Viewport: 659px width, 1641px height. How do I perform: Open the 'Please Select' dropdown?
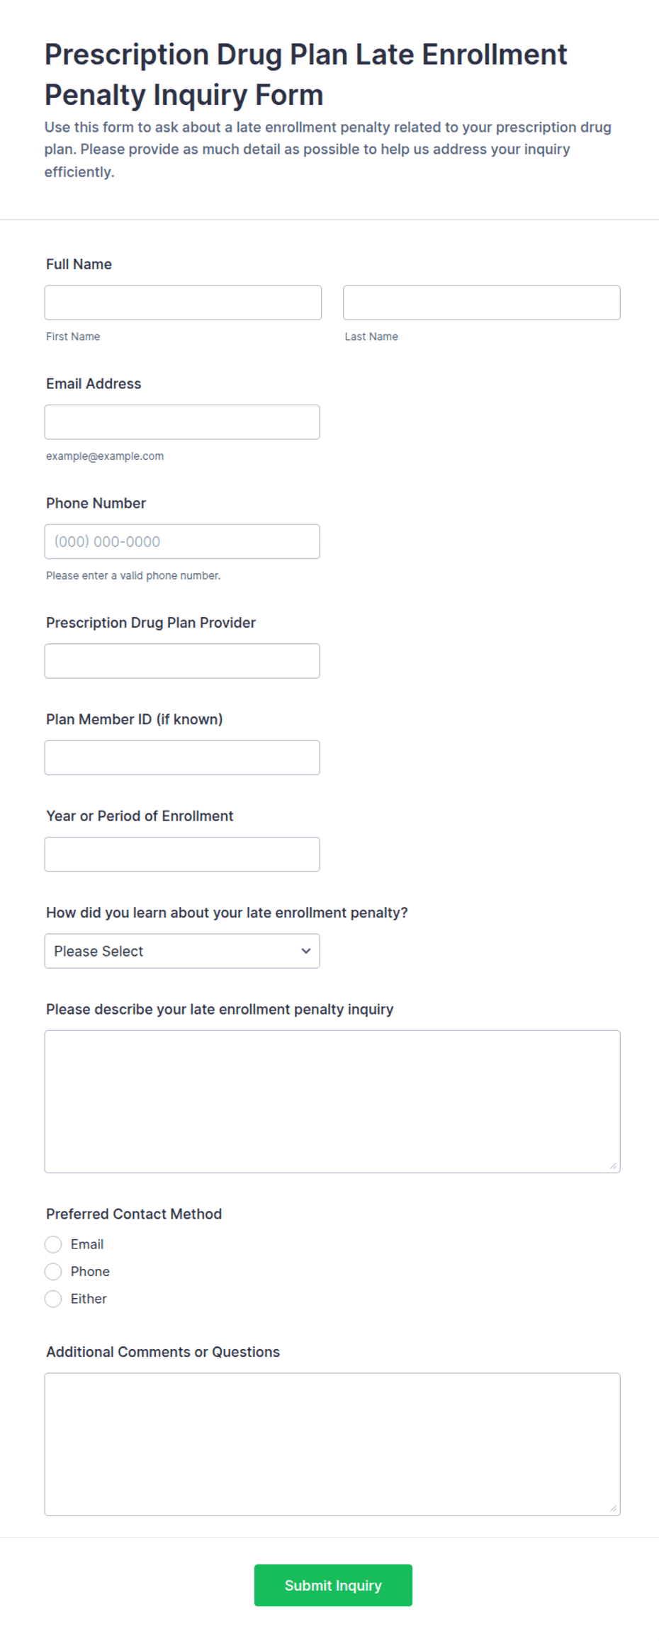(x=182, y=951)
